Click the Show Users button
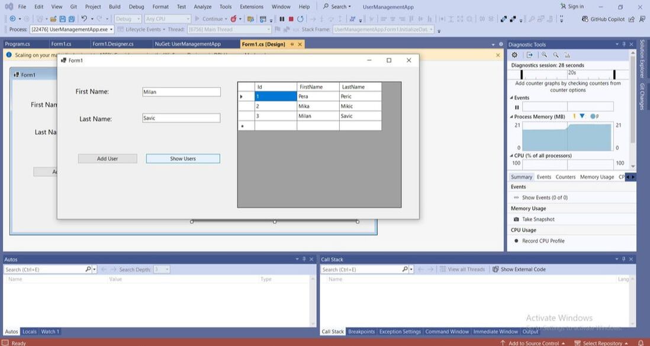Viewport: 650px width, 346px height. click(183, 159)
